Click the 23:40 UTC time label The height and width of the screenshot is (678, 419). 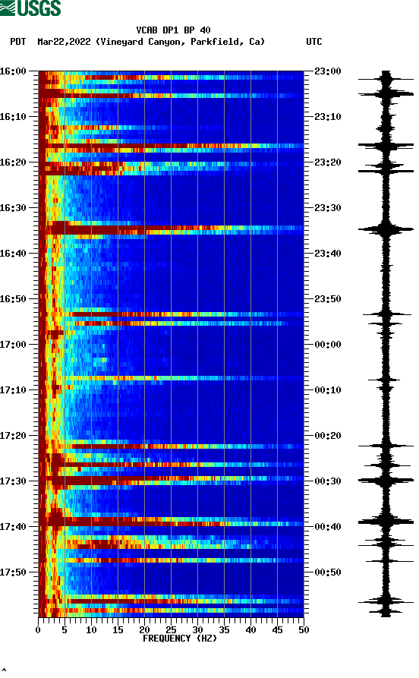tap(328, 254)
